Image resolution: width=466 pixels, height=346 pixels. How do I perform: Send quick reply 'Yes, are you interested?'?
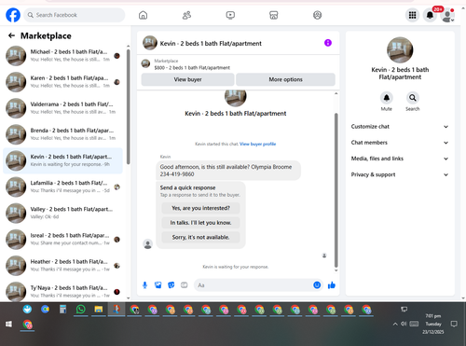(200, 208)
